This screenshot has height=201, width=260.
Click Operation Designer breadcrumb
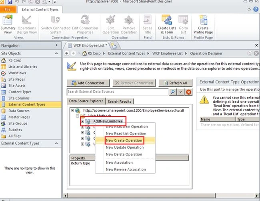pos(206,53)
